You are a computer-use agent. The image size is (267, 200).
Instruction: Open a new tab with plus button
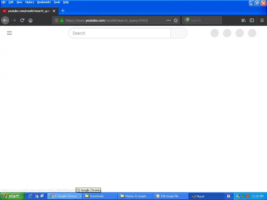(63, 11)
